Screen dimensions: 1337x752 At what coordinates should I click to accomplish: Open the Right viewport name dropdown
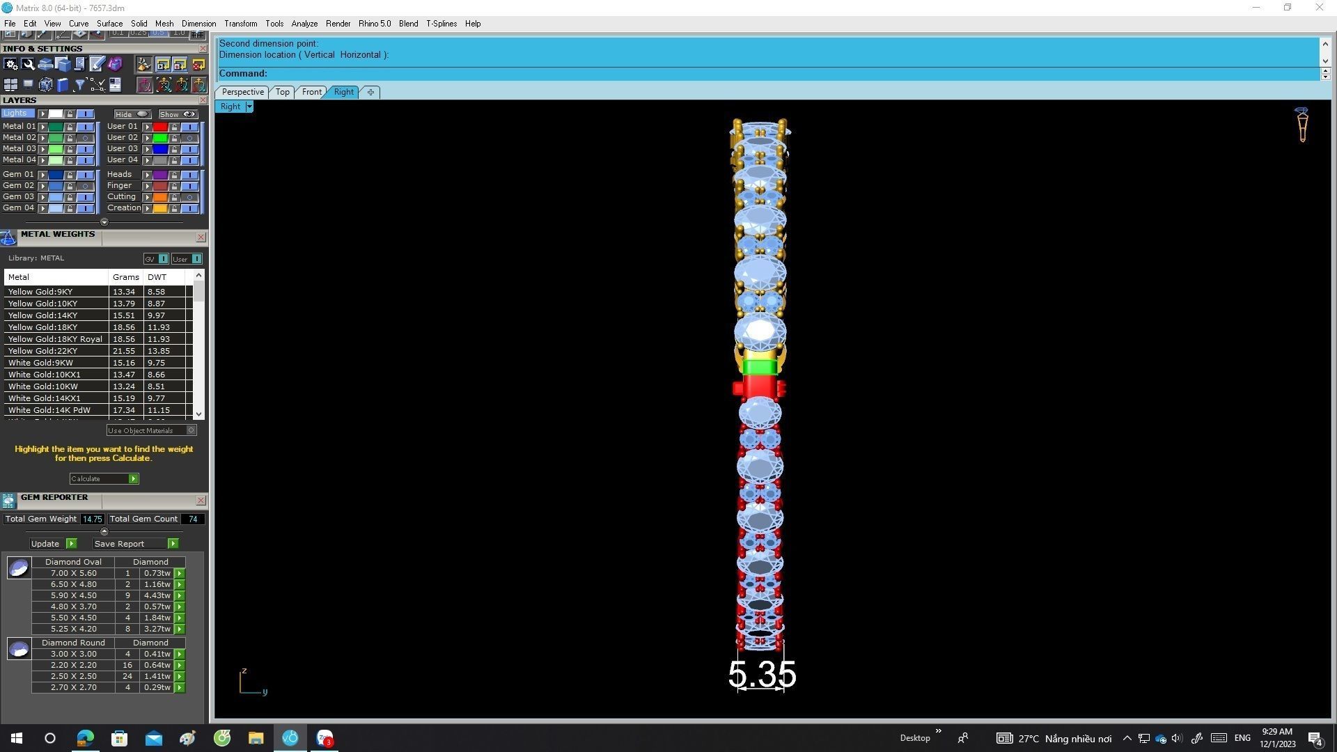(x=249, y=107)
